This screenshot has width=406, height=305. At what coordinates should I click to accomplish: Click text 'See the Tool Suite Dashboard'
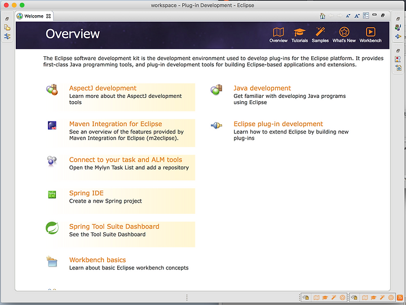coord(107,234)
